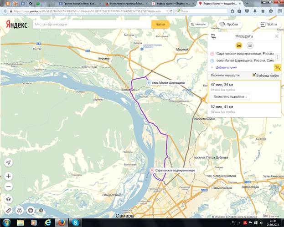This screenshot has height=227, width=284.
Task: Click the chat bubble toolbar icon
Action: (x=271, y=11)
